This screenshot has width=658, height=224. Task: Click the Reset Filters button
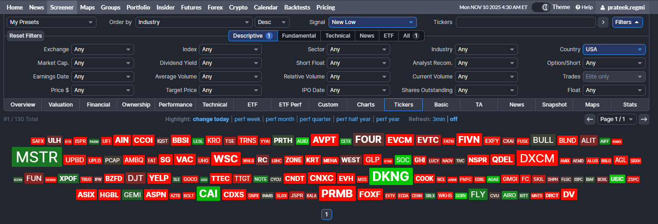click(x=26, y=36)
